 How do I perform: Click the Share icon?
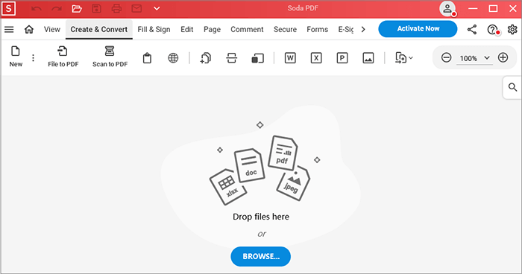[472, 30]
